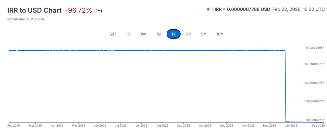The width and height of the screenshot is (327, 129).
Task: Click the 0.0000127757 y-axis label
Action: pyautogui.click(x=314, y=83)
